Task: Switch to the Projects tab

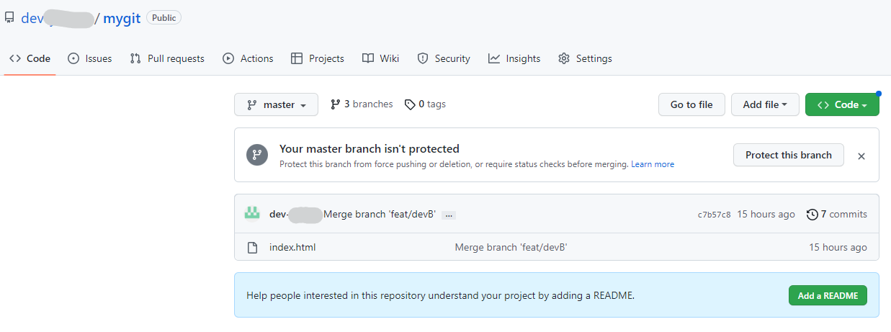Action: pos(318,58)
